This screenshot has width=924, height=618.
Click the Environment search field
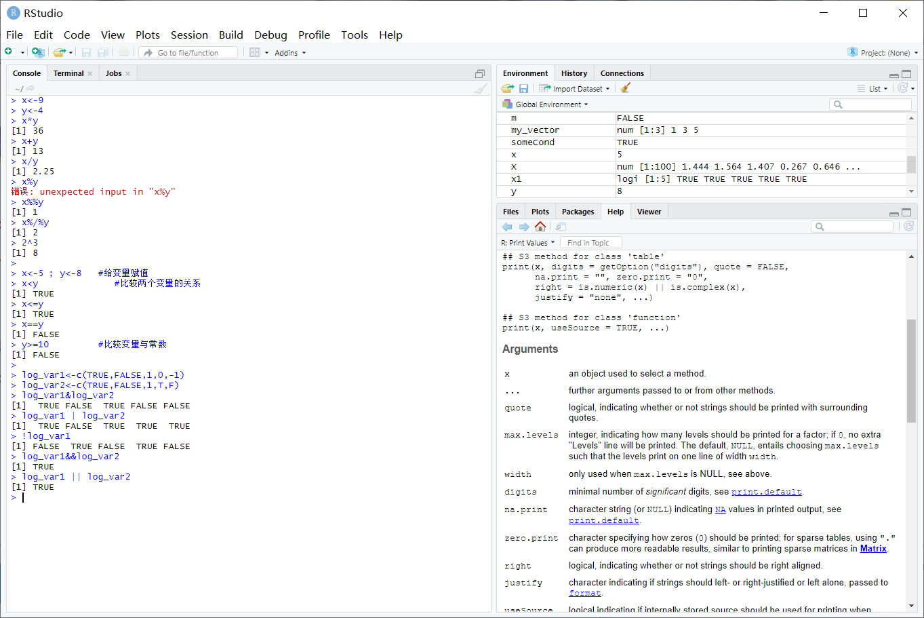tap(870, 104)
